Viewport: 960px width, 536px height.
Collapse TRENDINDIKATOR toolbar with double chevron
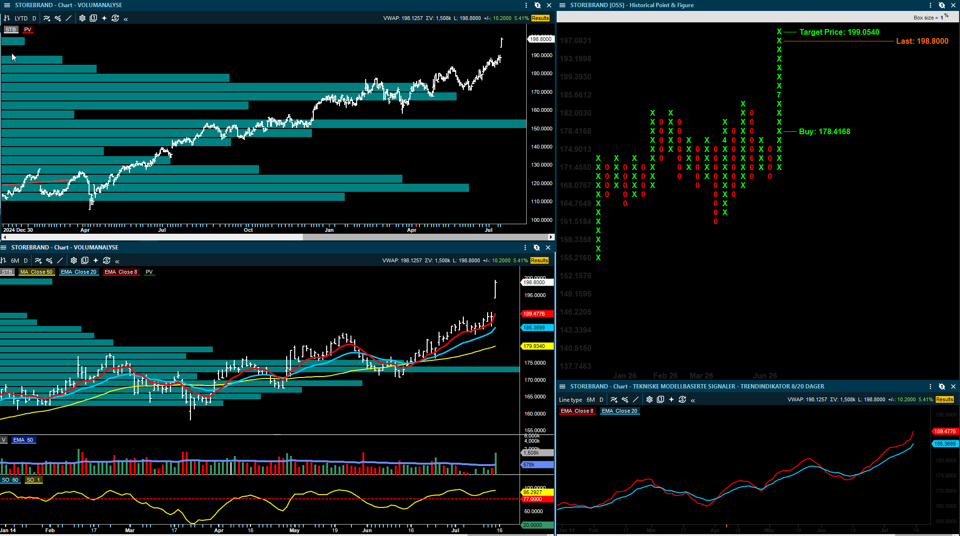point(693,400)
